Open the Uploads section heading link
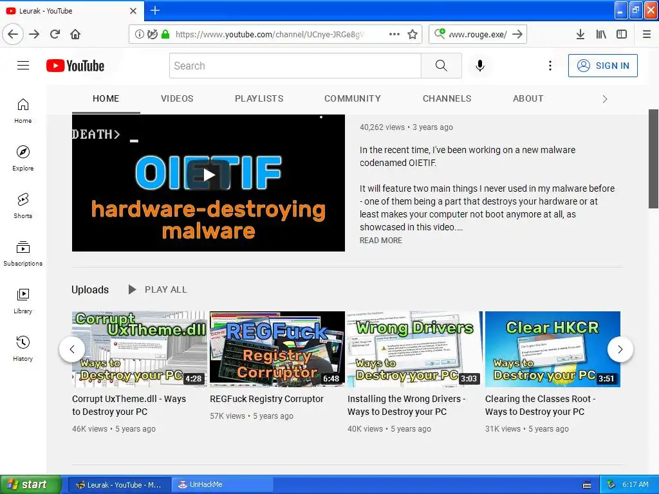 (x=90, y=289)
